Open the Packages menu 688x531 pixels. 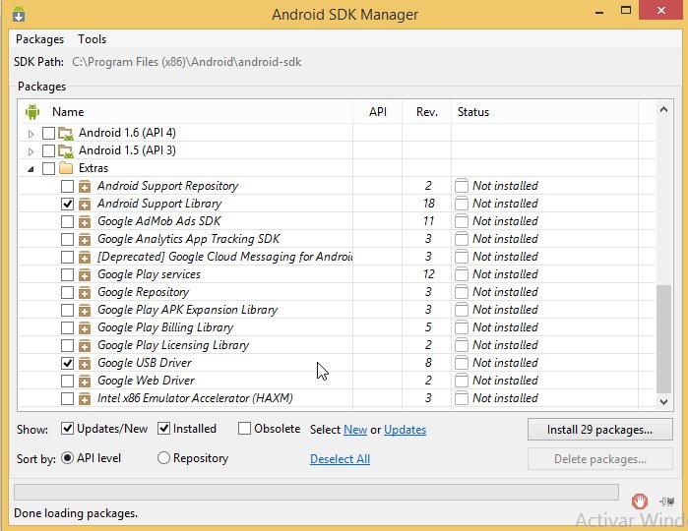pyautogui.click(x=40, y=39)
